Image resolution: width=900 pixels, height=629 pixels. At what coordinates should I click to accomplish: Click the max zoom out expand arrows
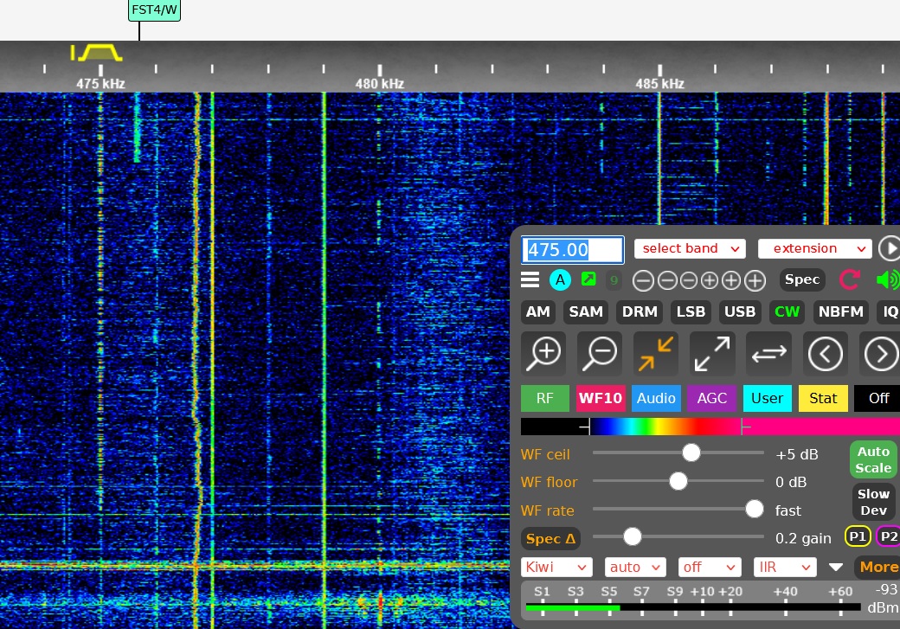(x=712, y=353)
